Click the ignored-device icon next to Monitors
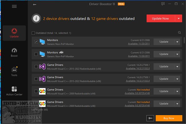Viewport: 186px width, 124px height. click(61, 52)
